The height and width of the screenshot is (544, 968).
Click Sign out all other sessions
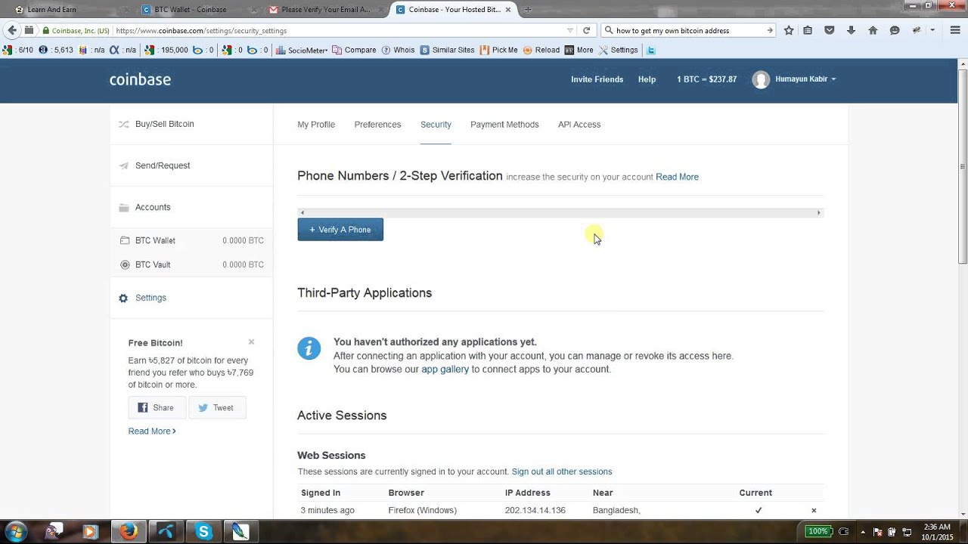pyautogui.click(x=562, y=471)
